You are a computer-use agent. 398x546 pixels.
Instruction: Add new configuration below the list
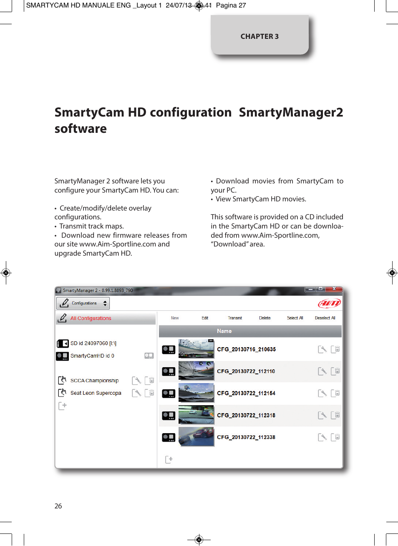(169, 460)
